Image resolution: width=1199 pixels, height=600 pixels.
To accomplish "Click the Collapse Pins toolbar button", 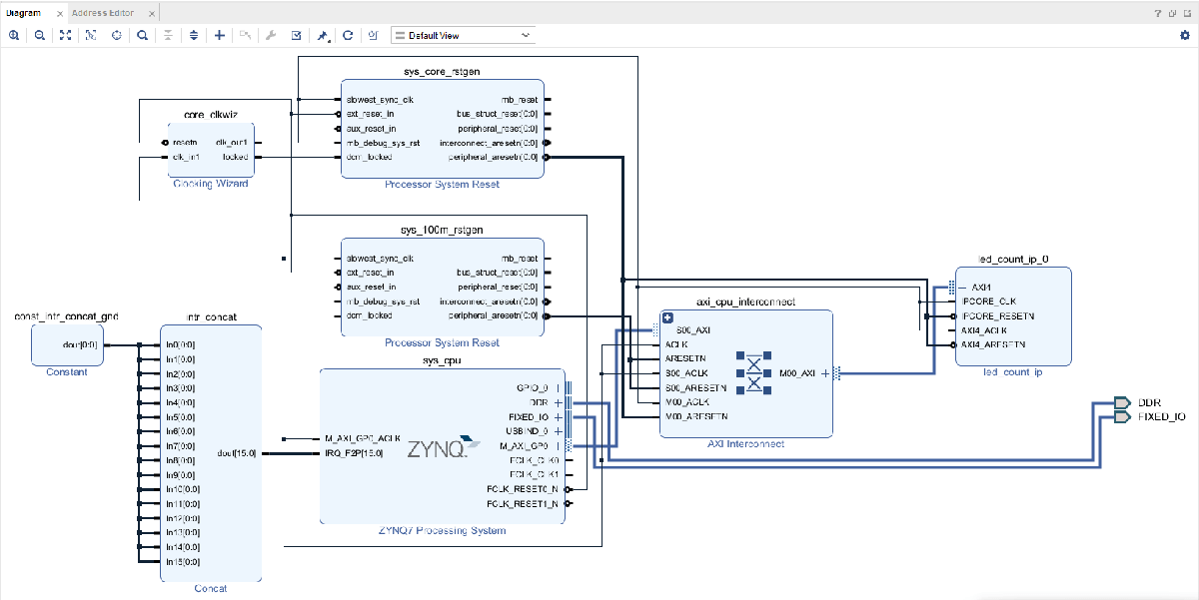I will [168, 35].
